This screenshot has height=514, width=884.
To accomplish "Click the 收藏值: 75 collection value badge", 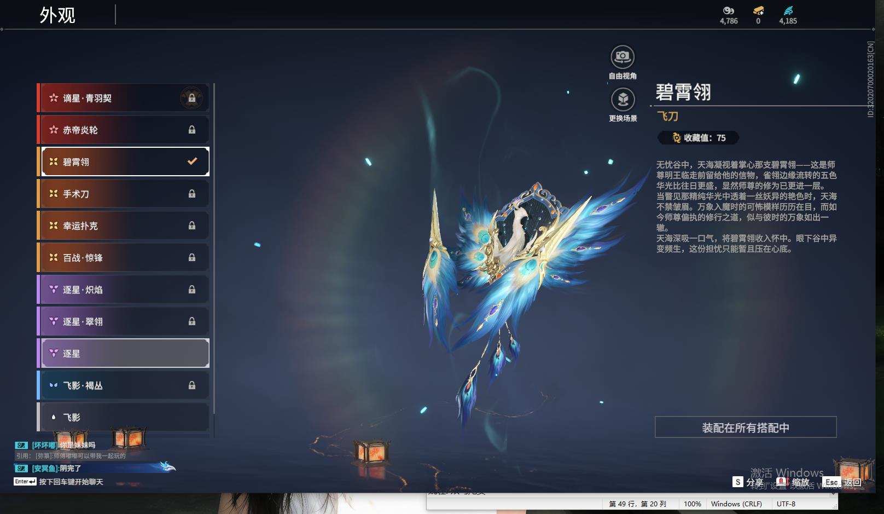I will pos(699,138).
